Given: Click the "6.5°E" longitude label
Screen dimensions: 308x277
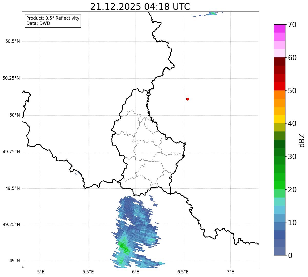Looking at the screenshot, I should click(x=183, y=272).
